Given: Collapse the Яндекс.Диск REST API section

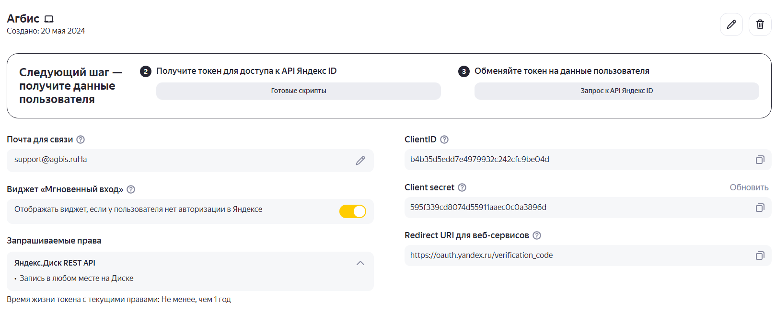Looking at the screenshot, I should point(360,263).
